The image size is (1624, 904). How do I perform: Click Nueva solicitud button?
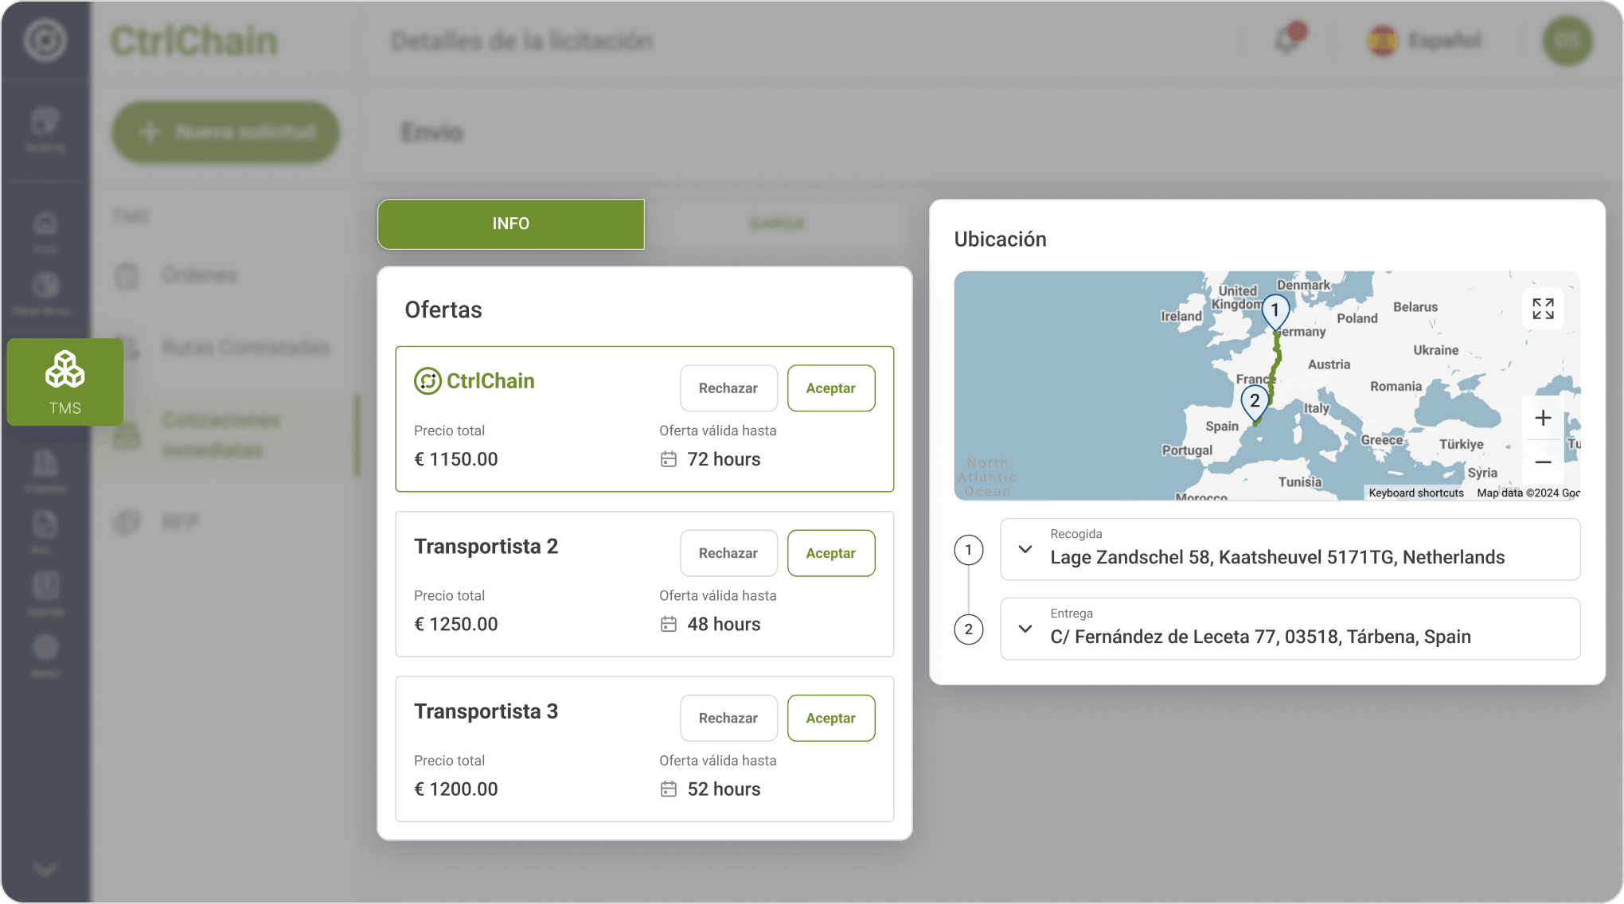click(226, 132)
